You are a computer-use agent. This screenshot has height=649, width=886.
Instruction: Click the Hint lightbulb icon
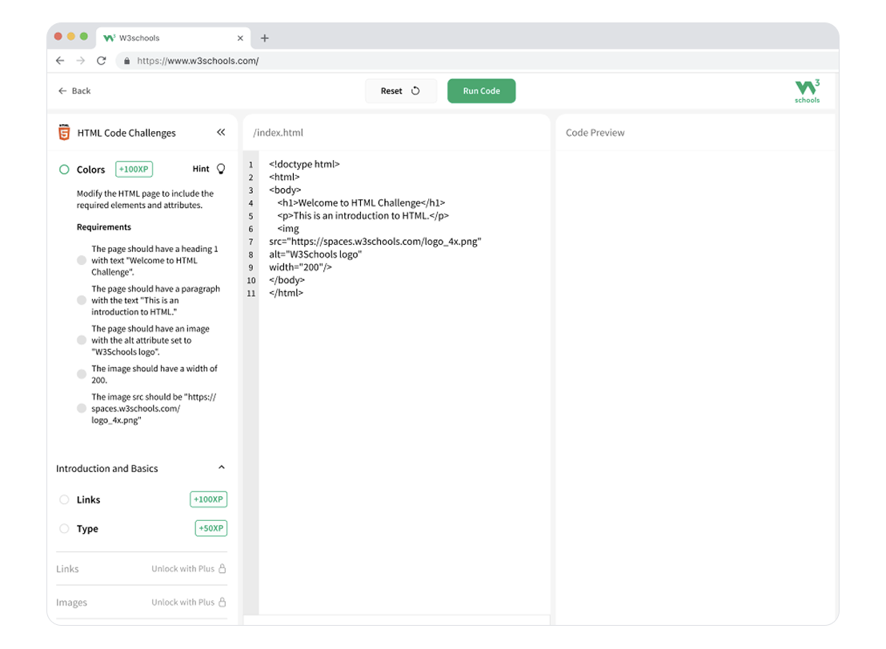[x=221, y=169]
